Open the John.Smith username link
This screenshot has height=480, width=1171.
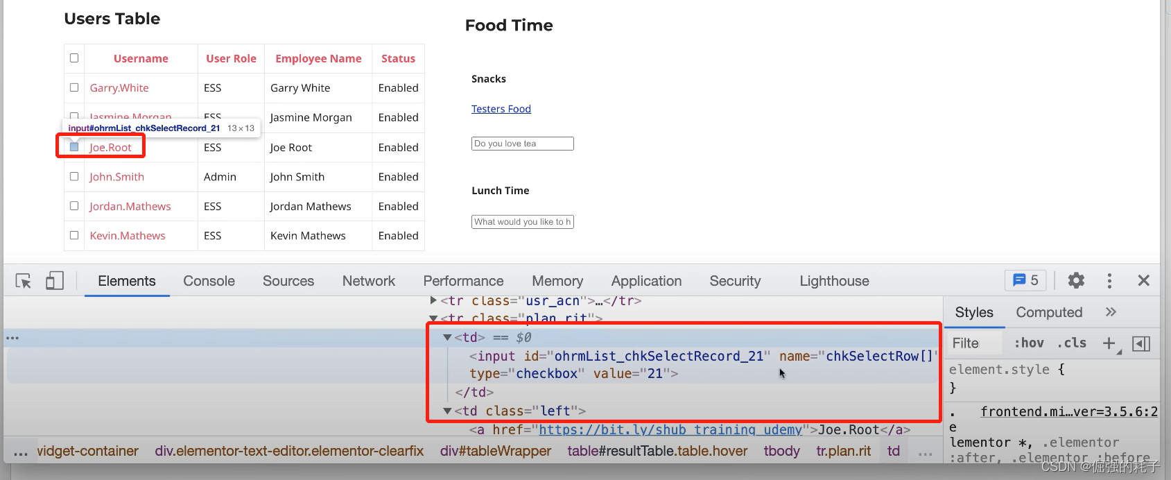click(116, 177)
